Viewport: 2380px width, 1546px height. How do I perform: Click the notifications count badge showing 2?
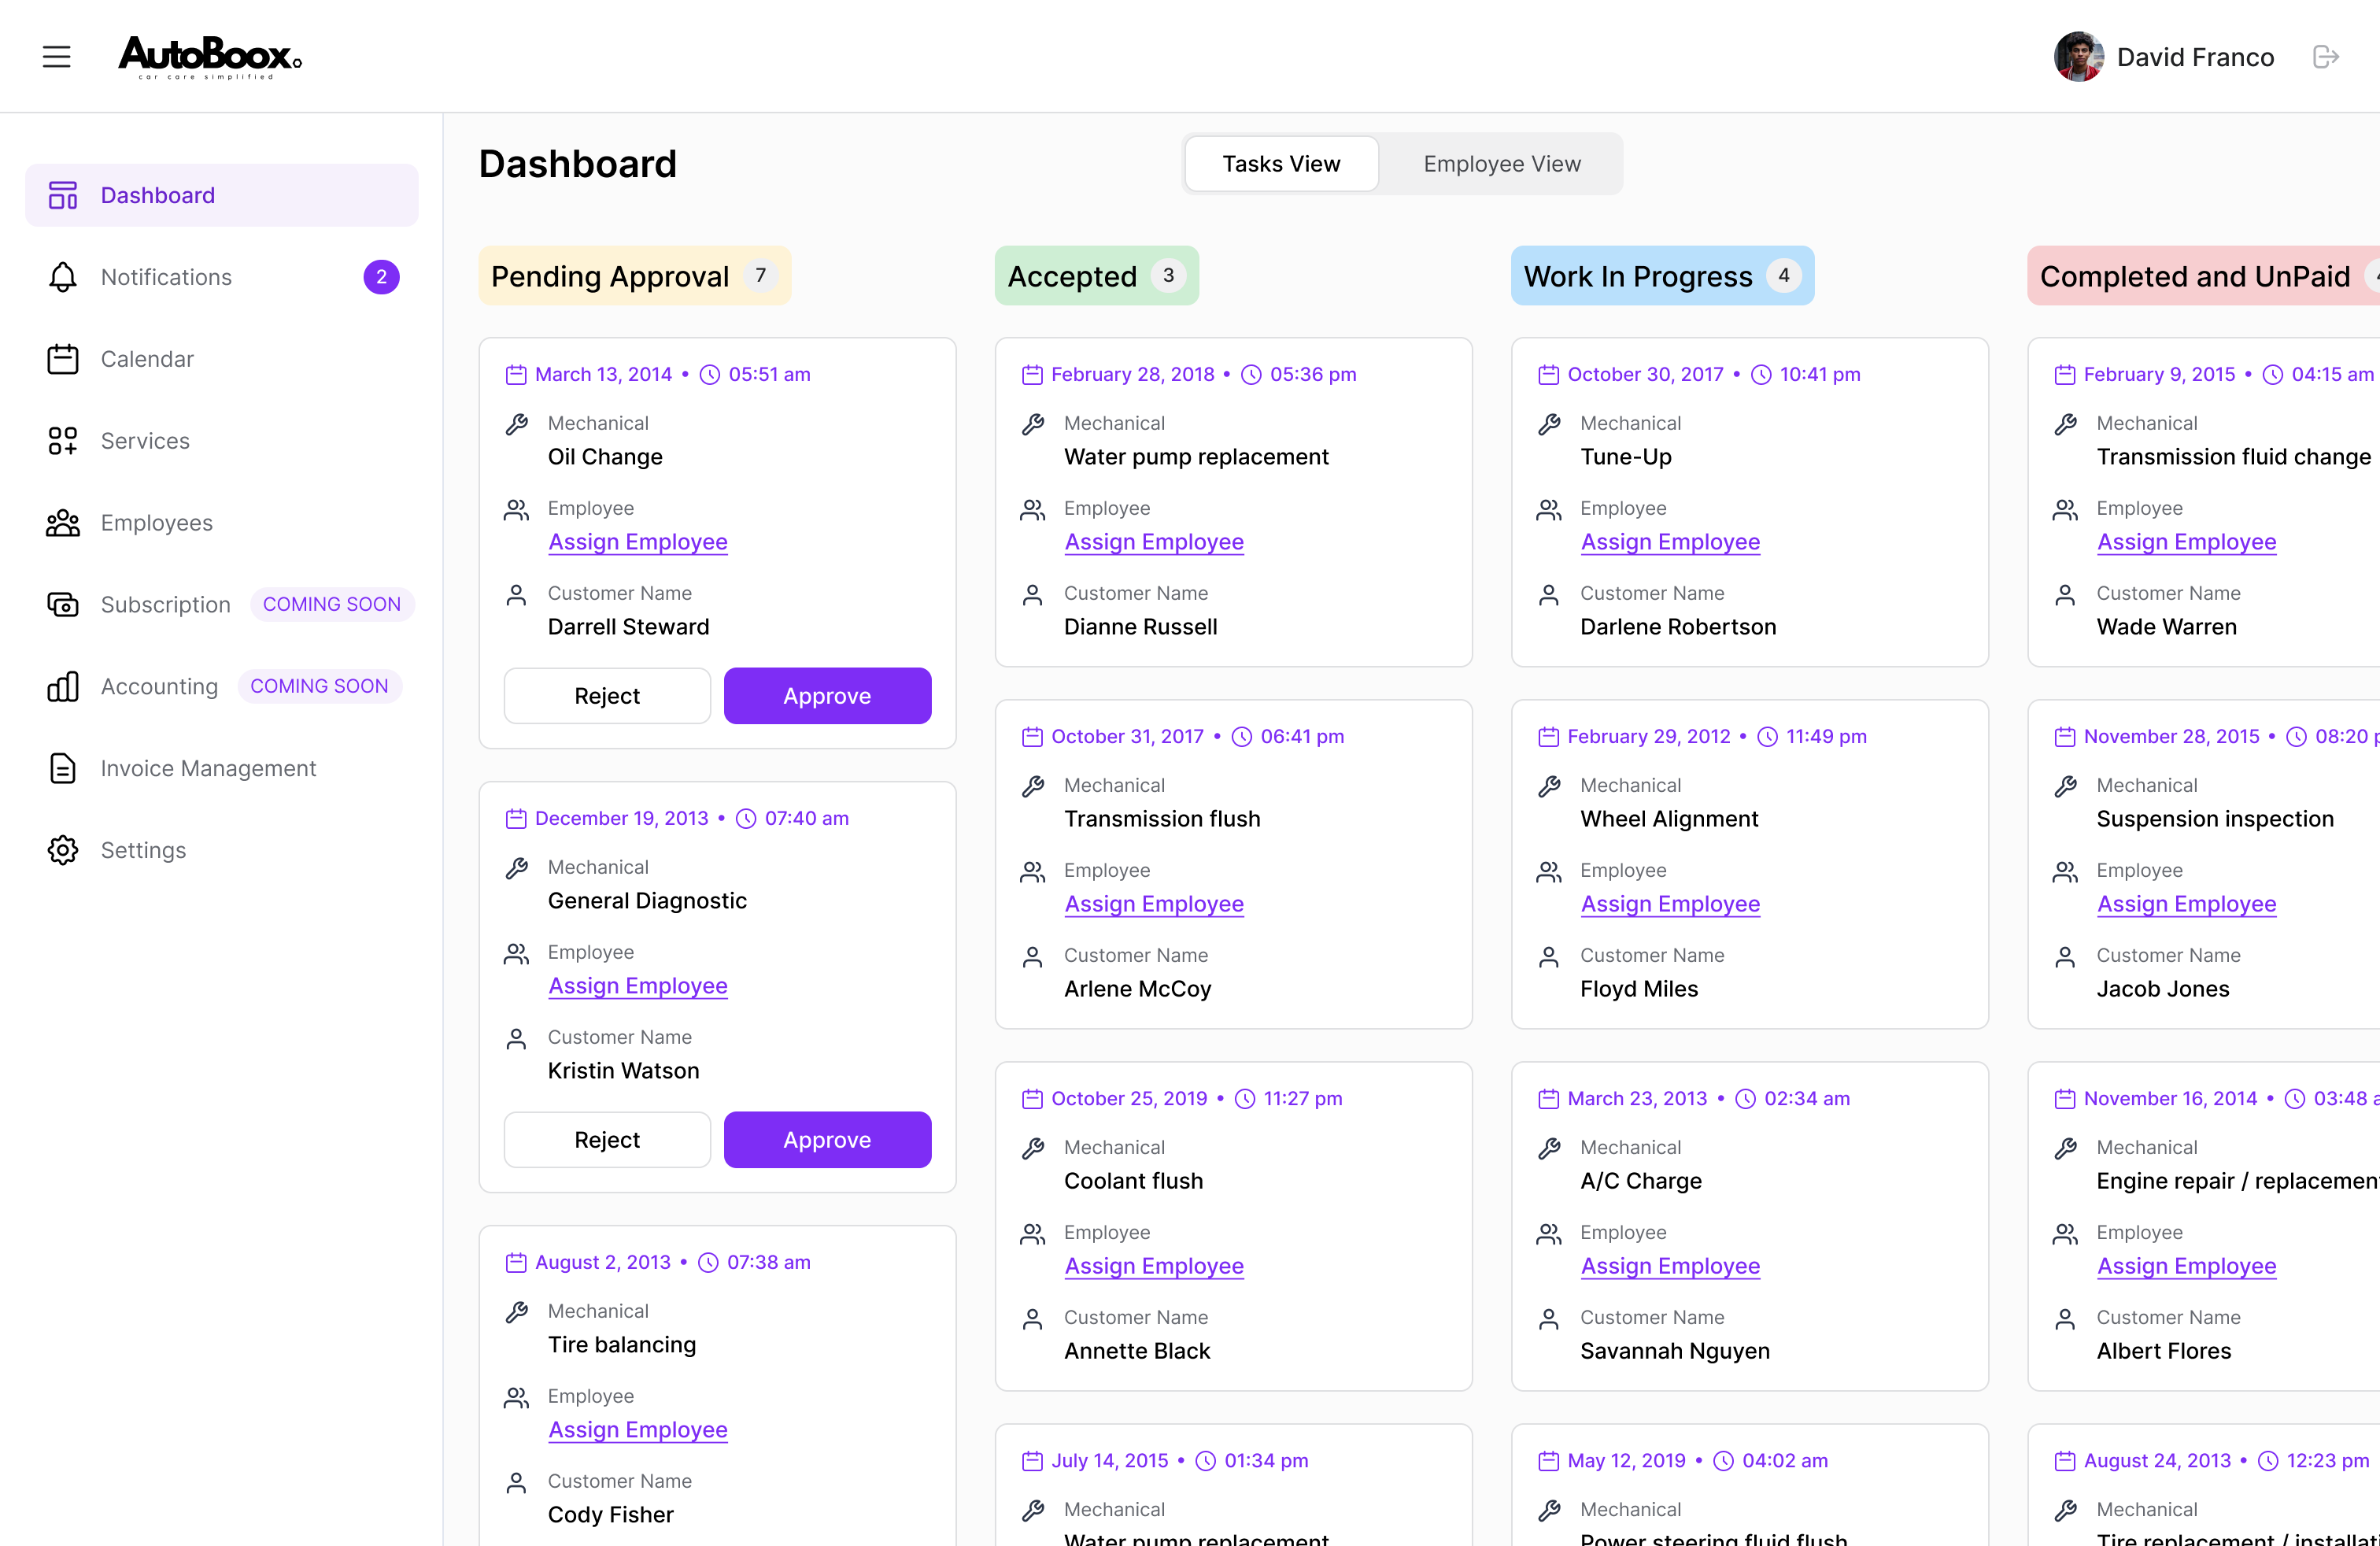381,277
